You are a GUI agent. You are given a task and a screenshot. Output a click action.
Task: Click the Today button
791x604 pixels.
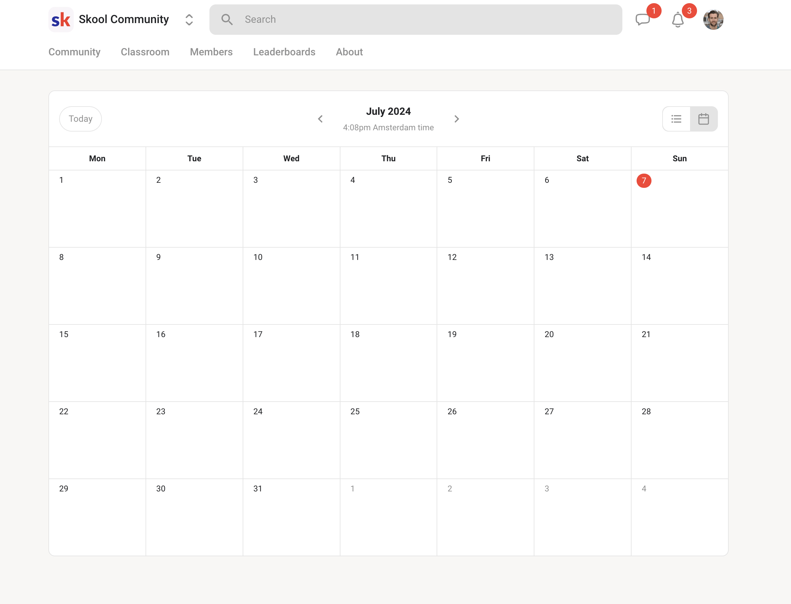[80, 119]
